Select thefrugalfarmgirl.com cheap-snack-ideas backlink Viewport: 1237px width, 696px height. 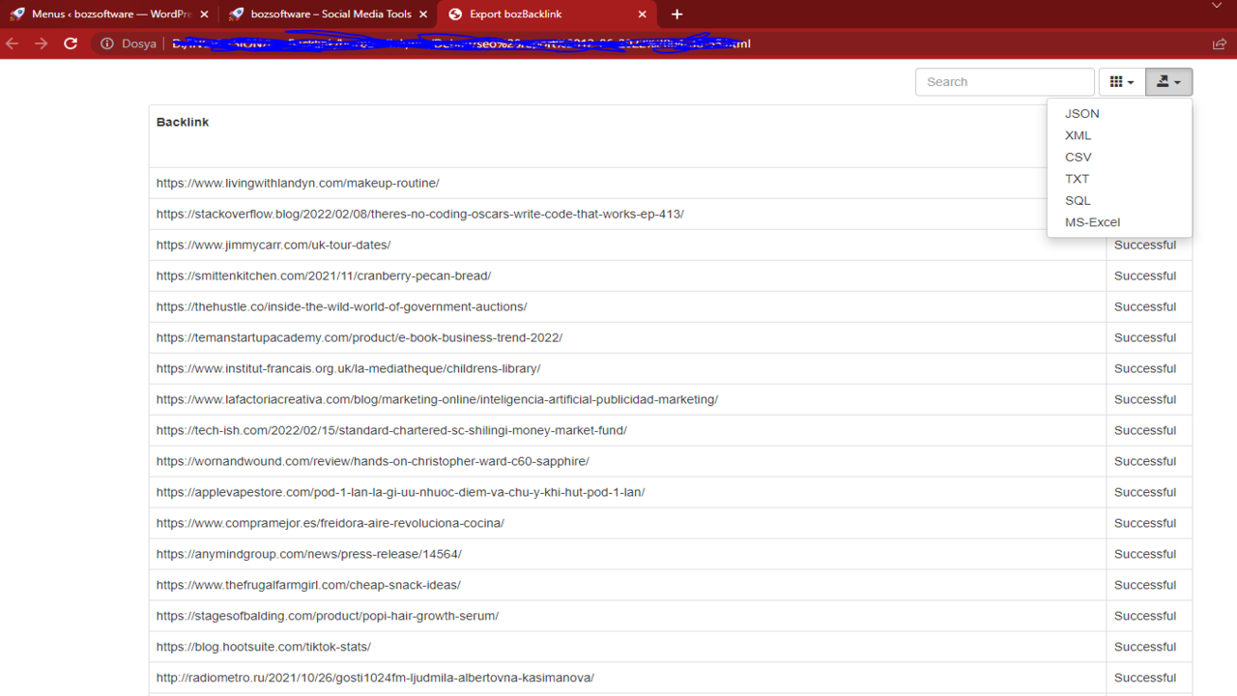click(308, 585)
